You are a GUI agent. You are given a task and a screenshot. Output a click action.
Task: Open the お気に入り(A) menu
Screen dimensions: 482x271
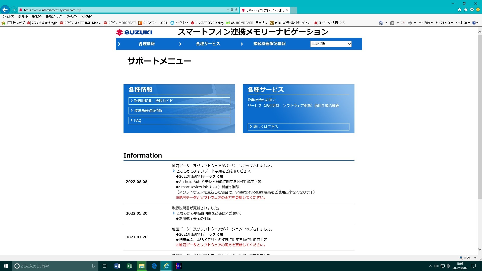54,17
